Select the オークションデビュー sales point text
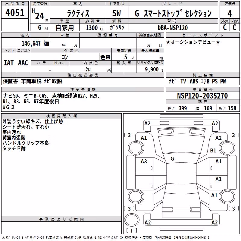Image resolution: width=241 pixels, height=241 pixels. [x=193, y=42]
